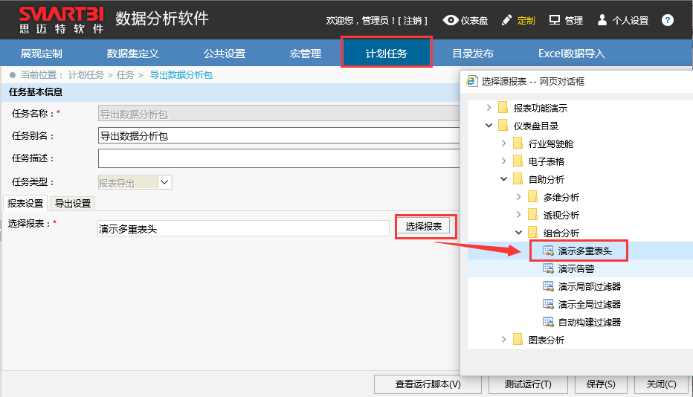Click 导出数据分析包 in the breadcrumb

tap(181, 74)
